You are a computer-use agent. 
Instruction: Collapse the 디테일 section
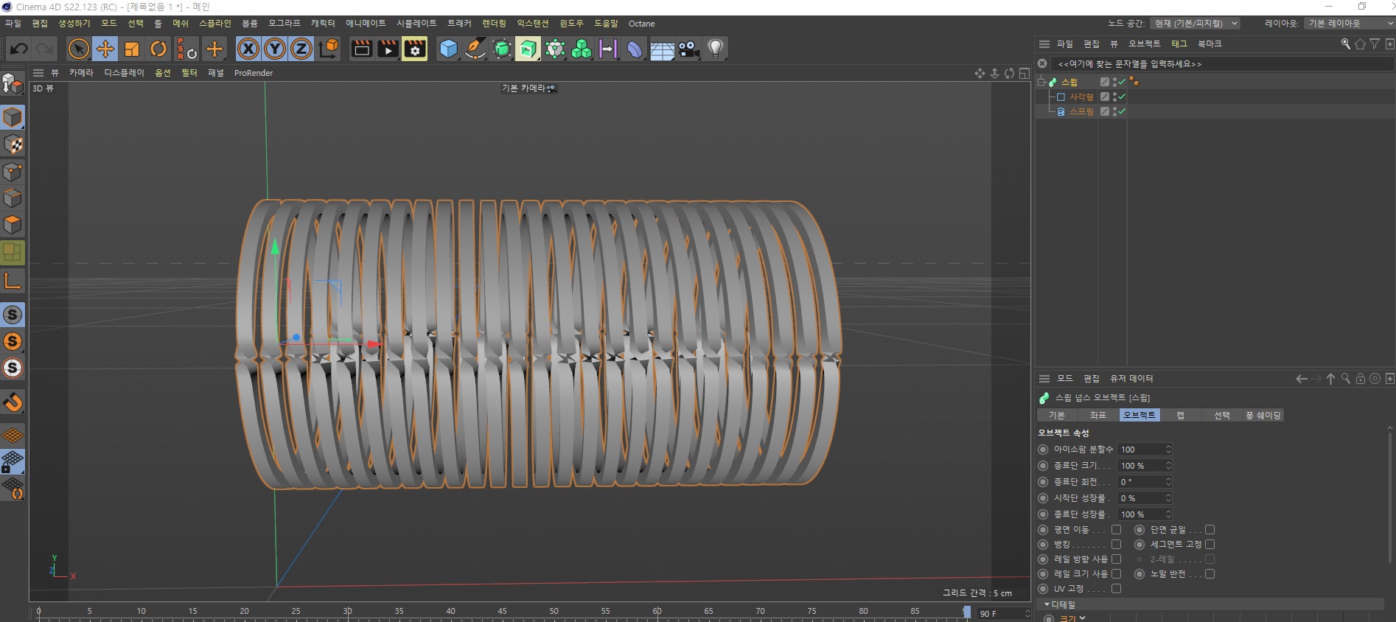[1047, 604]
